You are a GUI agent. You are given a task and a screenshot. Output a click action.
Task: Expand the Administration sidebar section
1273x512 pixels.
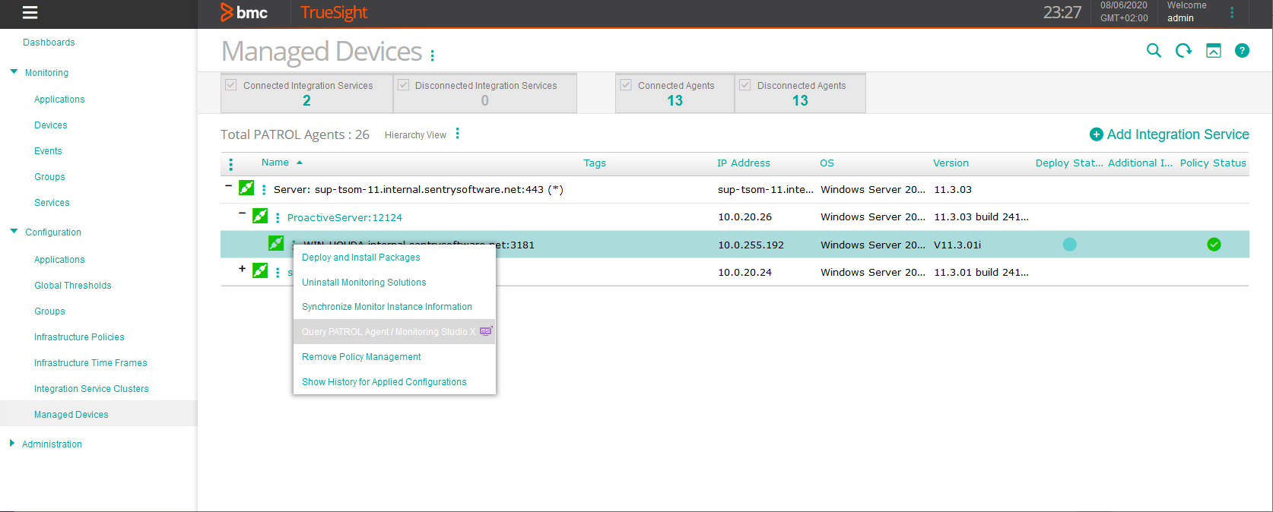click(12, 443)
